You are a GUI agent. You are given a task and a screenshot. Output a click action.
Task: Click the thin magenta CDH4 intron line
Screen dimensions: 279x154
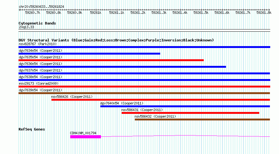[185, 136]
